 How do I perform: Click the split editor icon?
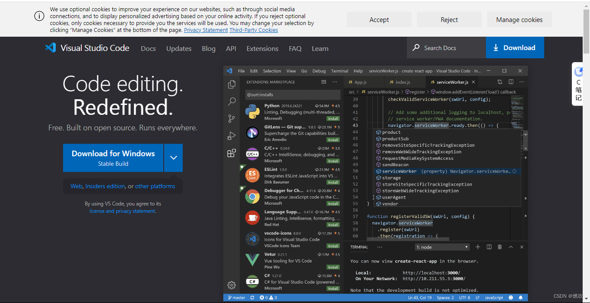(511, 82)
